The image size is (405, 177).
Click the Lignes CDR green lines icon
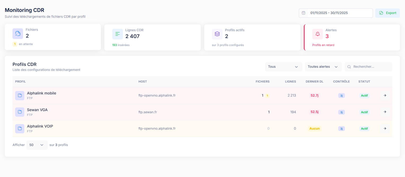click(x=118, y=34)
